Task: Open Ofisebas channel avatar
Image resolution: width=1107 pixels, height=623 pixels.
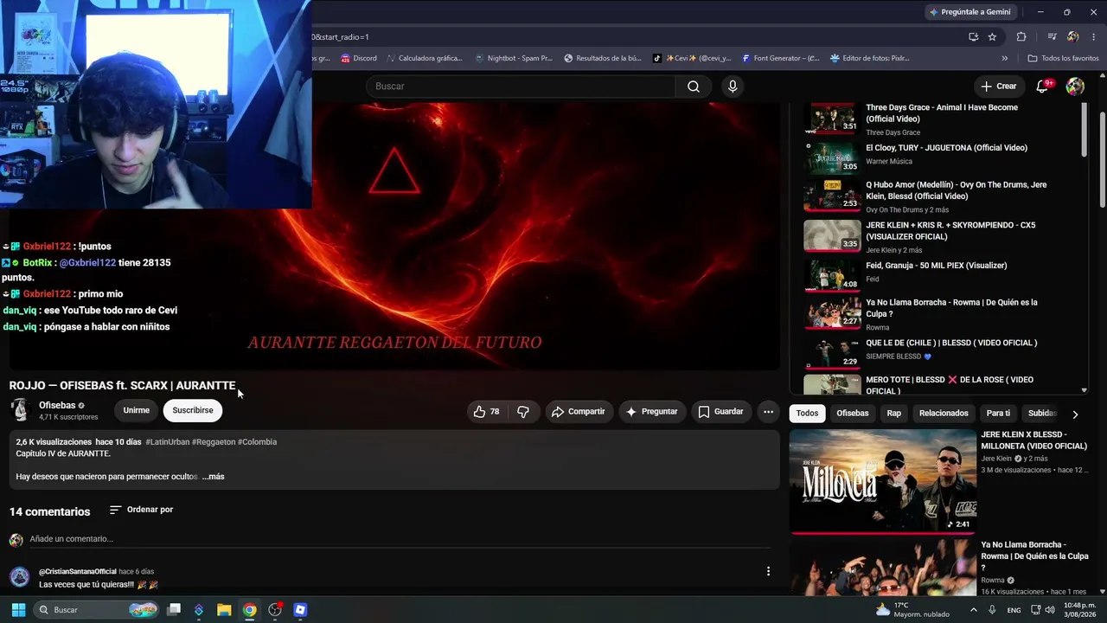Action: point(20,410)
